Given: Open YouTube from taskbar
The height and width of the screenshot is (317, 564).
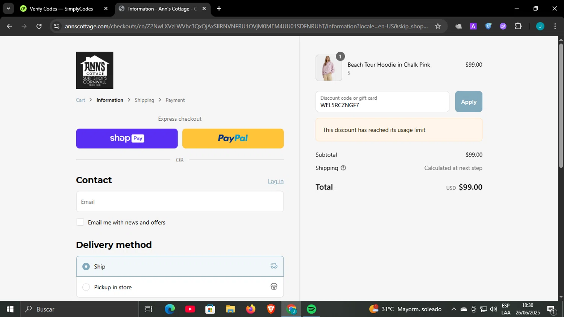Looking at the screenshot, I should (190, 309).
